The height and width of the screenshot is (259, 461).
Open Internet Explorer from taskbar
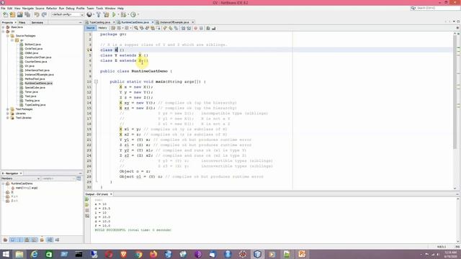pyautogui.click(x=34, y=254)
